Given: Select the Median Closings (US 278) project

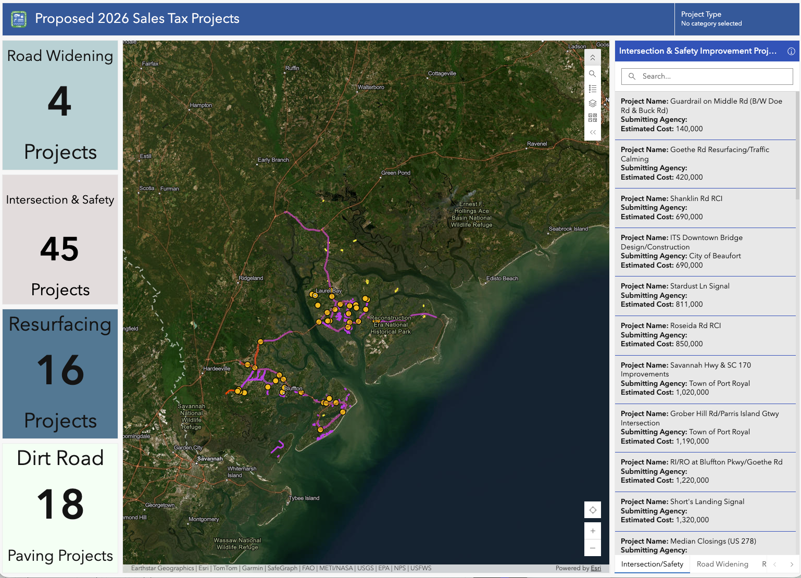Looking at the screenshot, I should click(705, 544).
